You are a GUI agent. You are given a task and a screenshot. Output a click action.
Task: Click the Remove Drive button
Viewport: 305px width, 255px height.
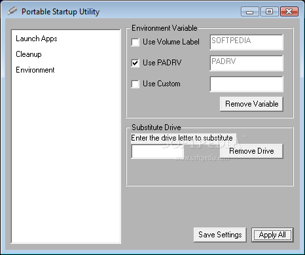251,151
